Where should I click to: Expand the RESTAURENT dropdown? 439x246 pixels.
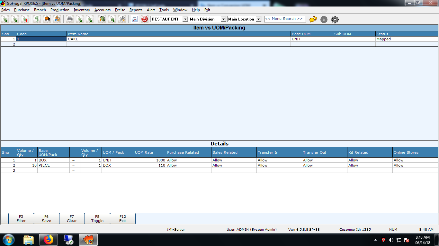pyautogui.click(x=185, y=19)
